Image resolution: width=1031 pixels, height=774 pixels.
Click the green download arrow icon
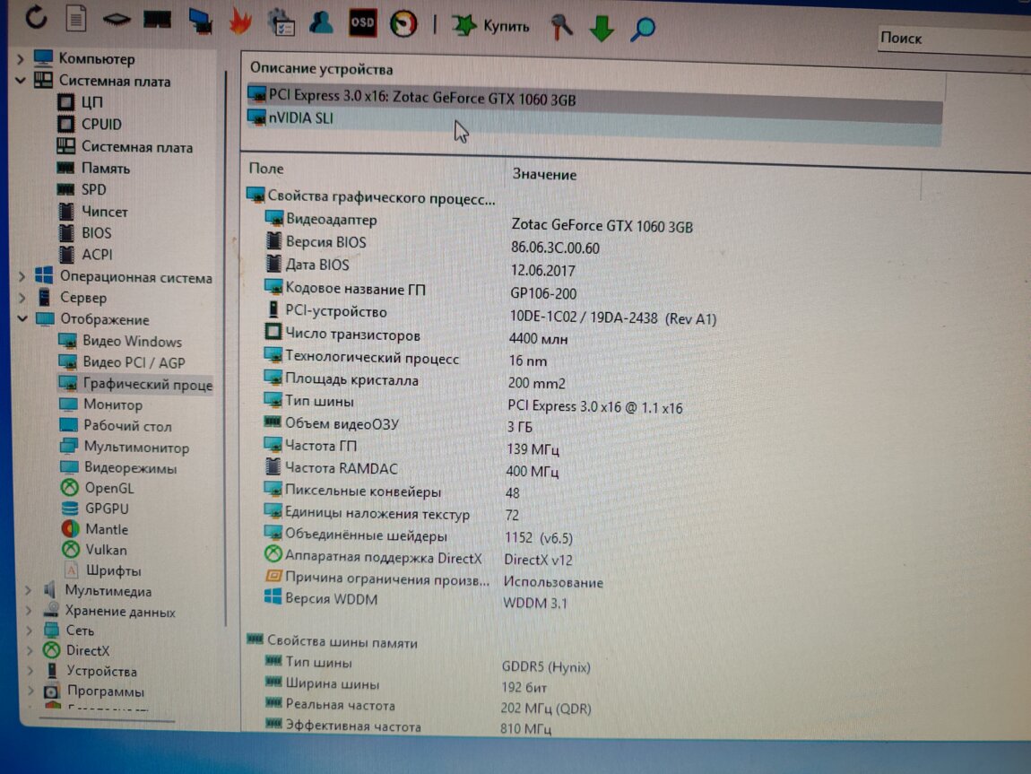(601, 28)
